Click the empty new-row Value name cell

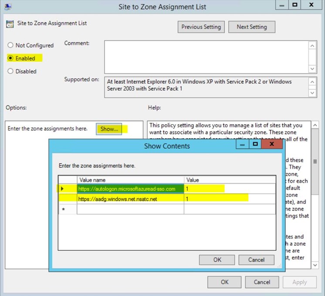tap(130, 209)
